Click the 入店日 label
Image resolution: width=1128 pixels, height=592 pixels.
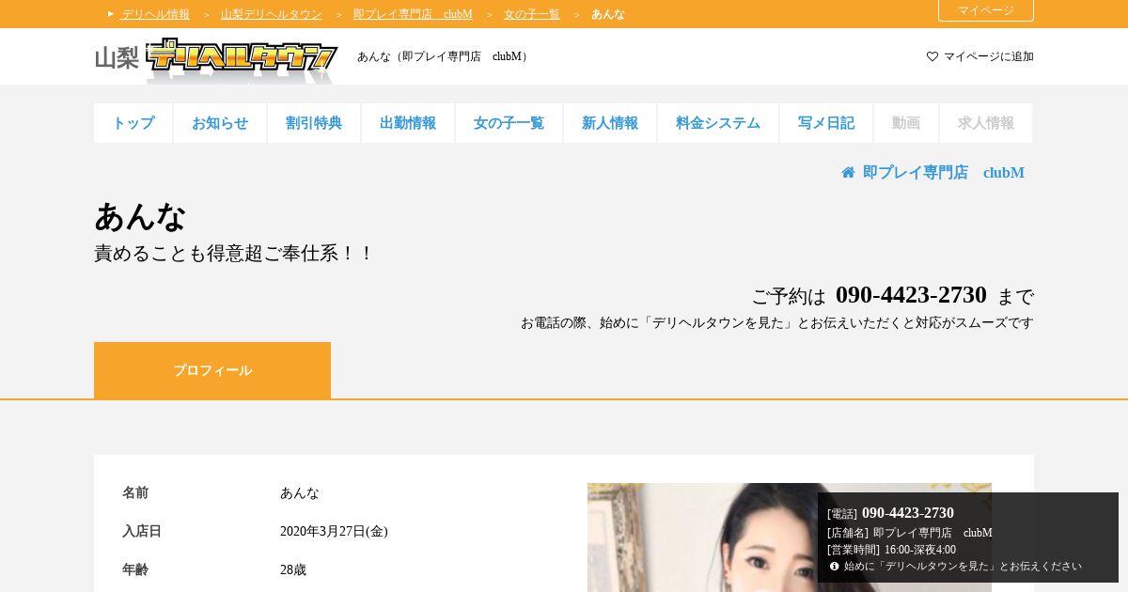click(x=142, y=532)
